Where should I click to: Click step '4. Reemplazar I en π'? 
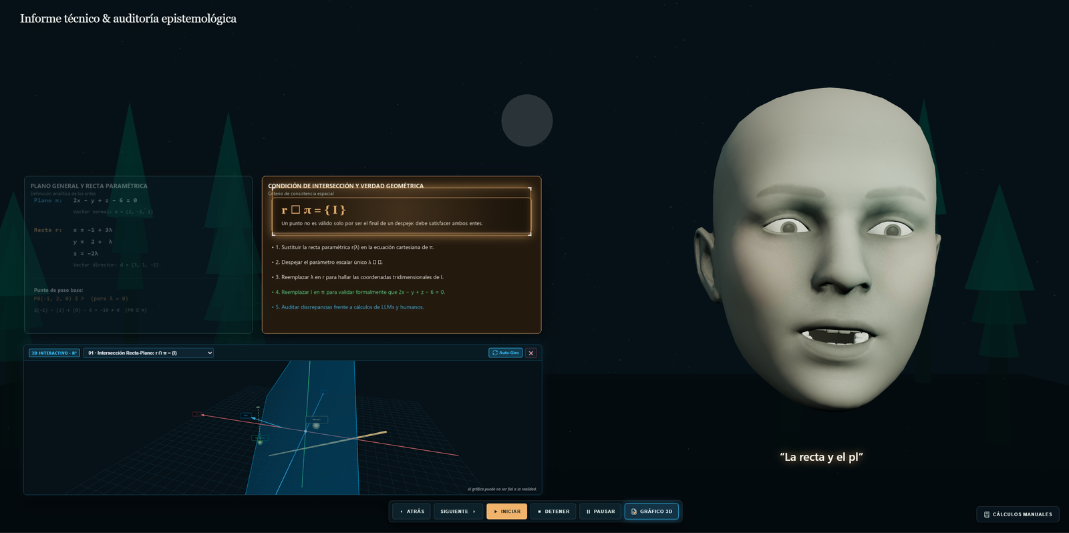click(359, 292)
